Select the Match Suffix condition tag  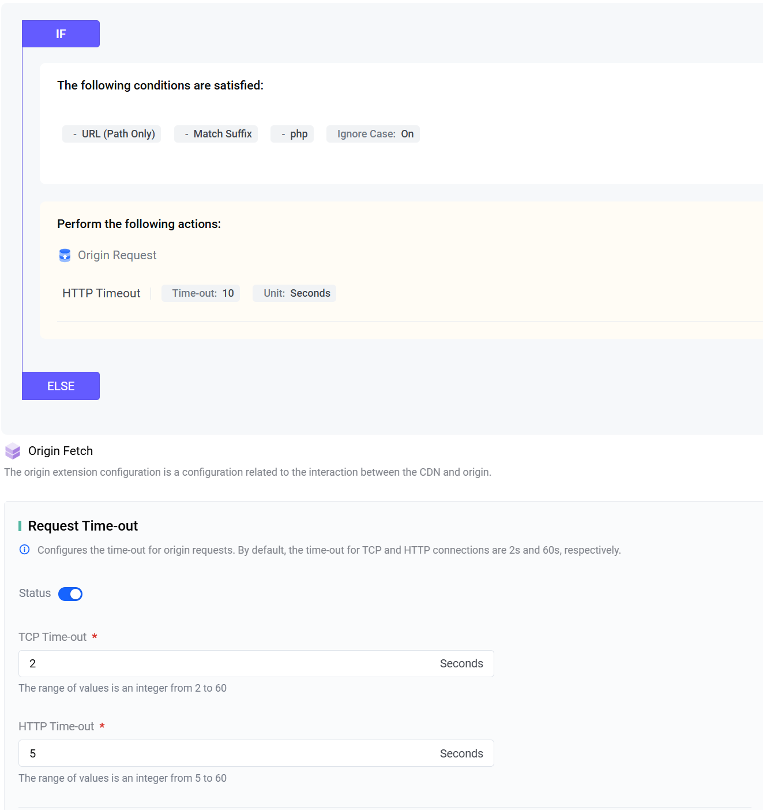coord(216,134)
